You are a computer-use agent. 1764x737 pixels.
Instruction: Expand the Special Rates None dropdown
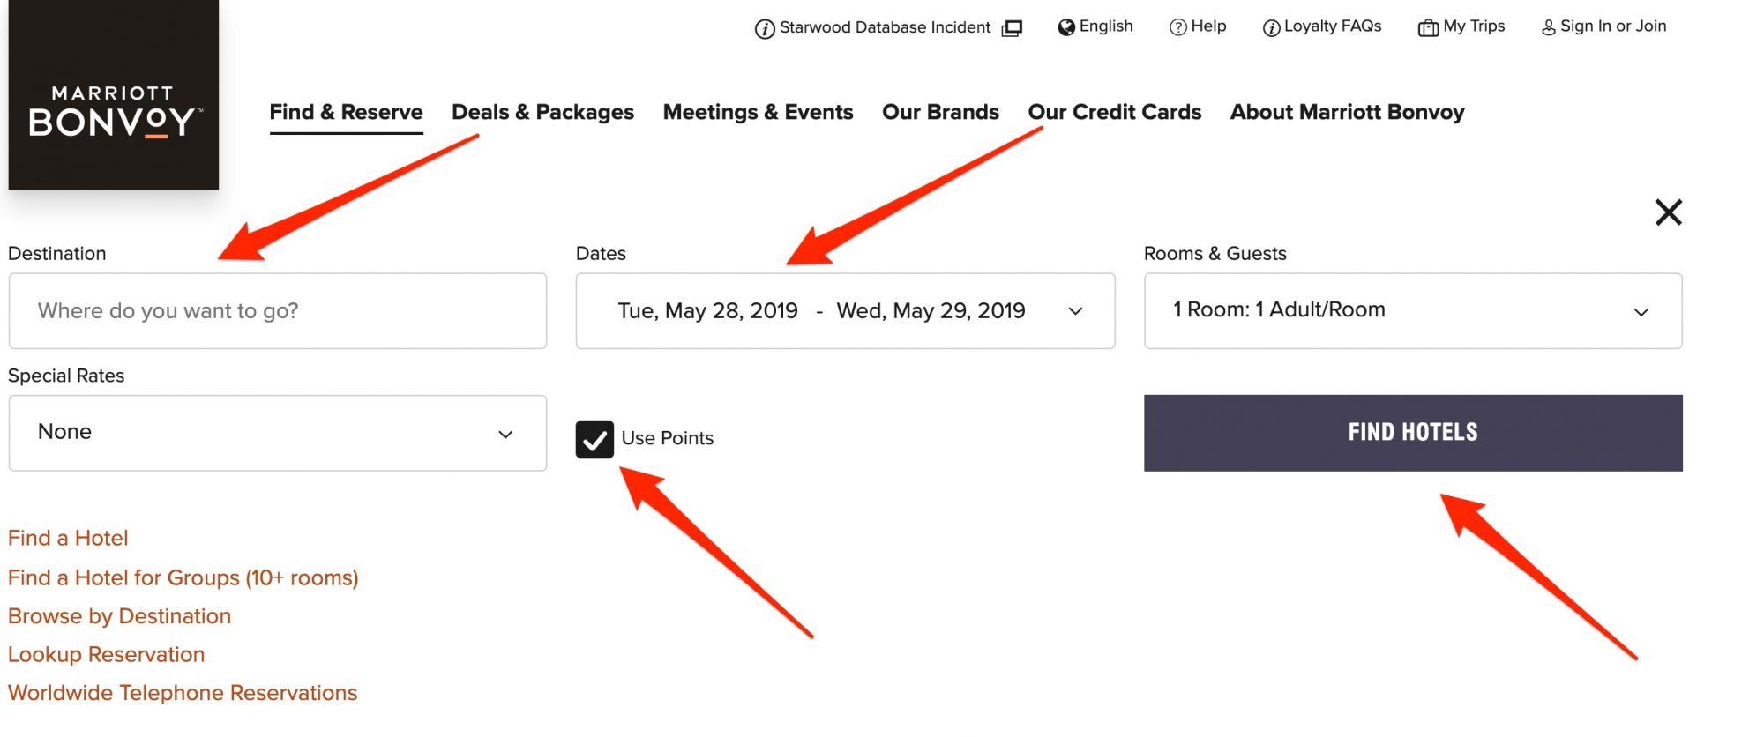278,433
